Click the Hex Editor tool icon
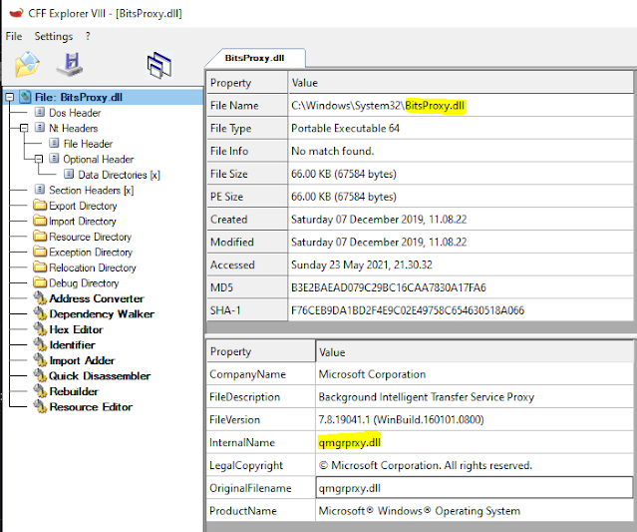Screen dimensions: 637x532 pos(40,329)
